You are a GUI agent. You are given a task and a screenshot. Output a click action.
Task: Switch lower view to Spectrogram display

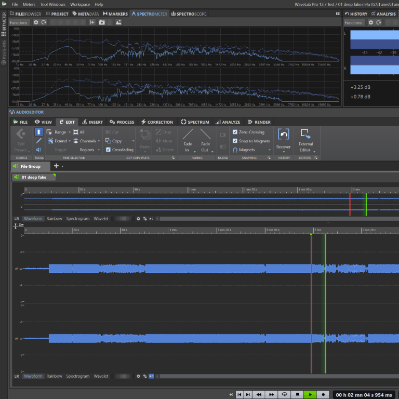click(77, 376)
